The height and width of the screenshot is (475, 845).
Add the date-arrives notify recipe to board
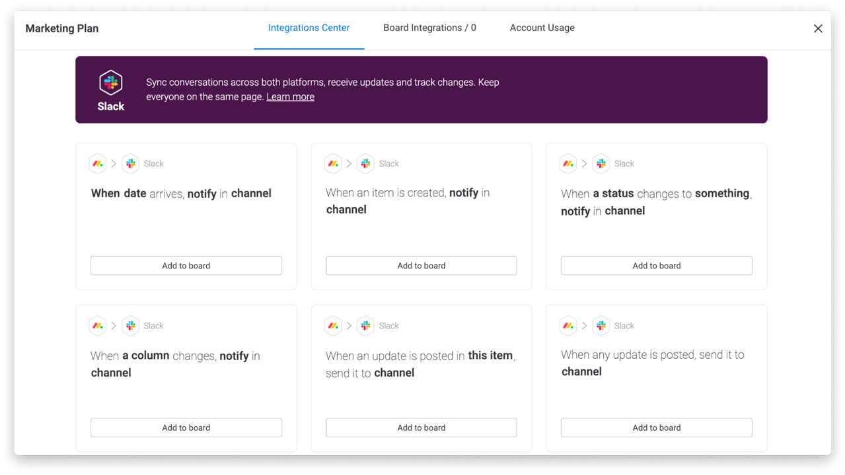point(186,266)
